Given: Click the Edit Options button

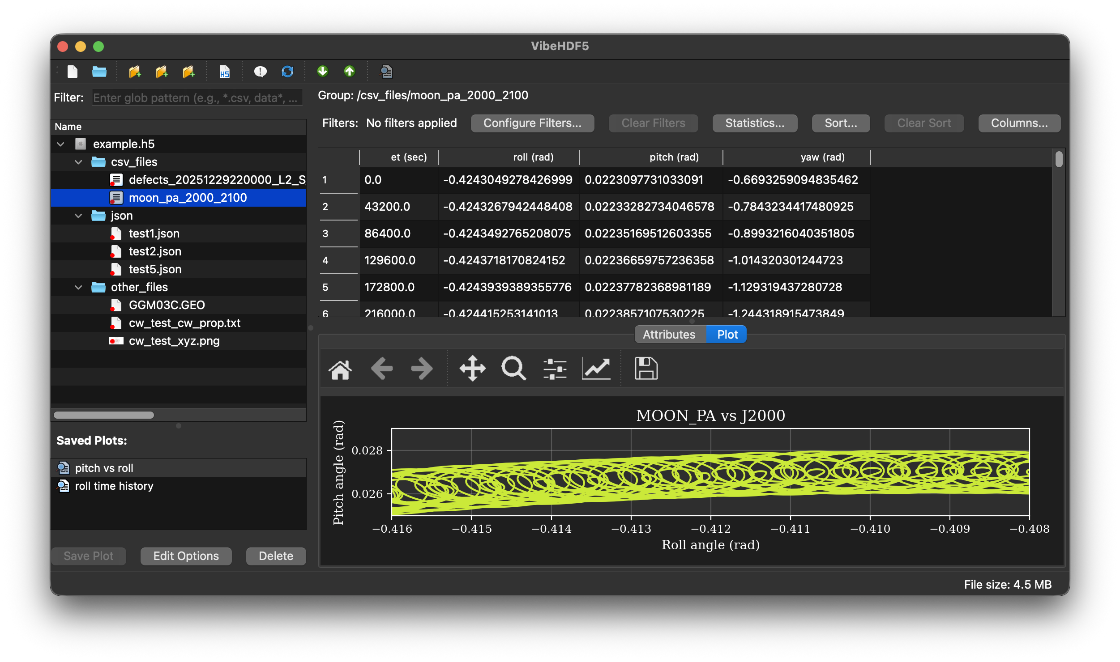Looking at the screenshot, I should [186, 556].
